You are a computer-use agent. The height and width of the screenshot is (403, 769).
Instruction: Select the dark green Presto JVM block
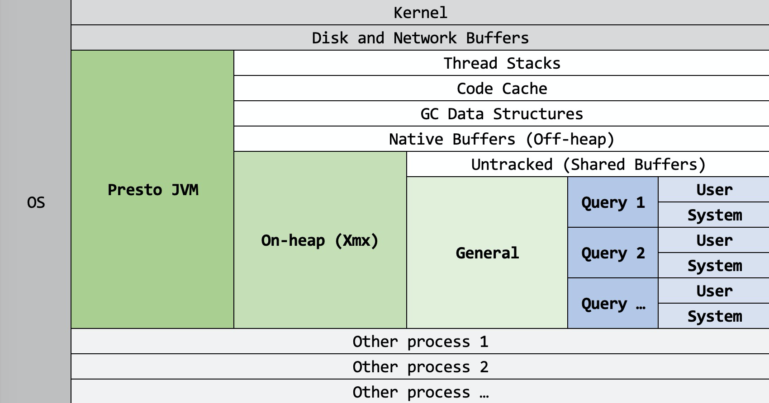point(152,190)
